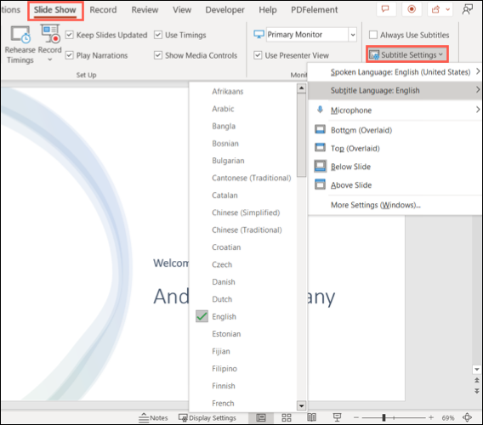Click the Previous Slide double-arrow icon
This screenshot has height=425, width=483.
[x=476, y=380]
